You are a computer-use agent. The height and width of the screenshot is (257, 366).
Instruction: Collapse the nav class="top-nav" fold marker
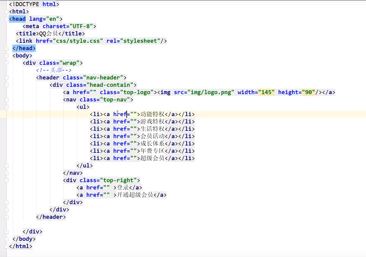[6, 100]
